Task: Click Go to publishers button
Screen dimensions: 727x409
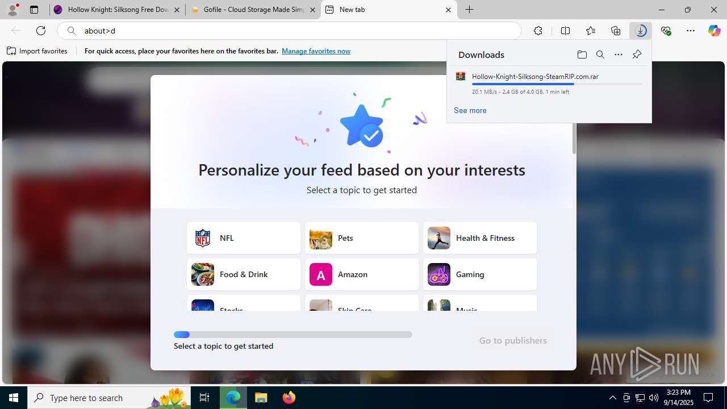Action: (x=513, y=340)
